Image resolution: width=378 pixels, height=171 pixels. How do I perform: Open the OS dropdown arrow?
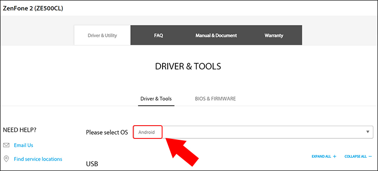click(368, 132)
